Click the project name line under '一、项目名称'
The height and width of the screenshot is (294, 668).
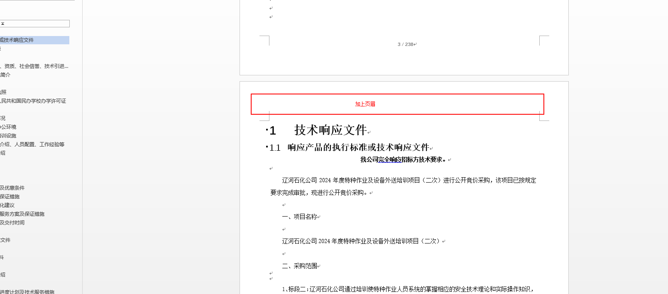tap(361, 241)
